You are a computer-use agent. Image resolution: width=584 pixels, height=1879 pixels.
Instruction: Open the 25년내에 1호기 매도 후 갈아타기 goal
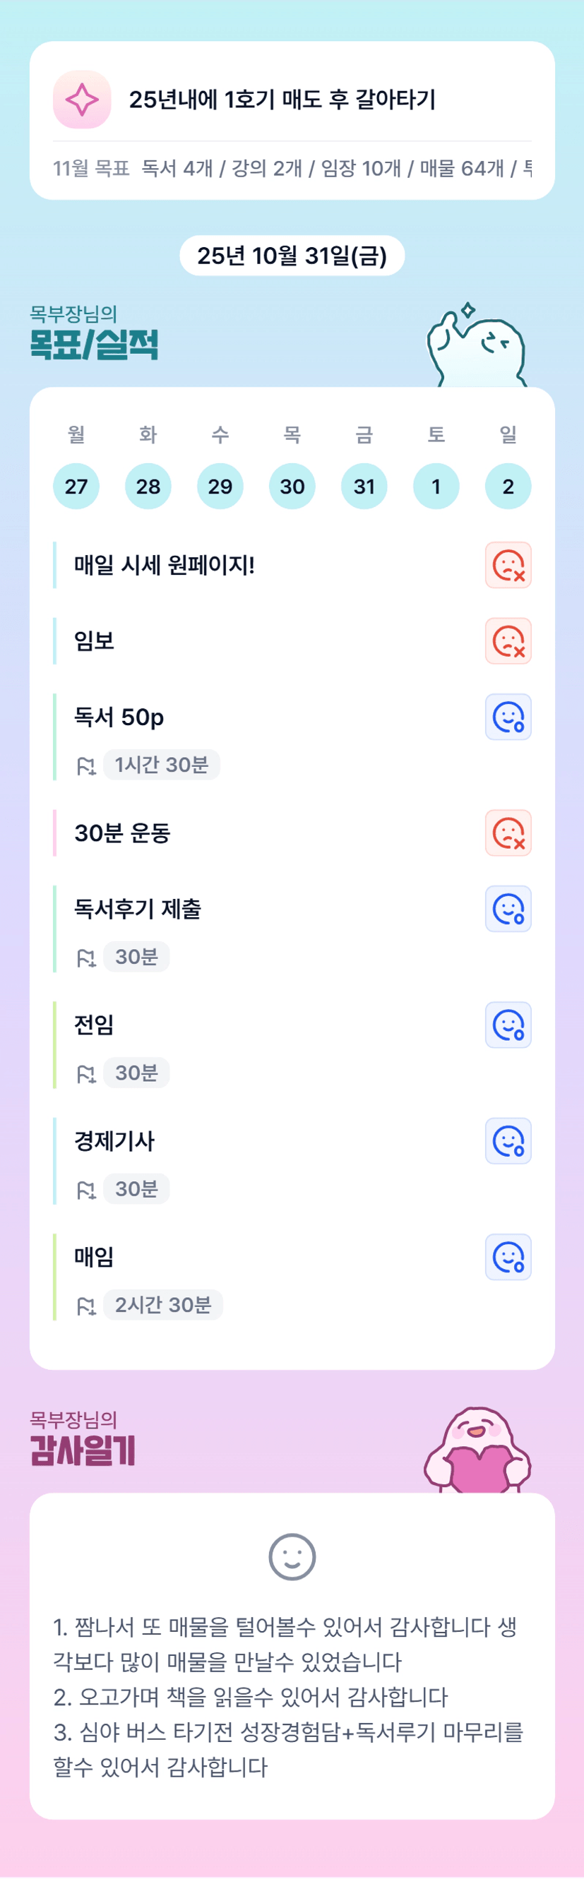coord(282,99)
